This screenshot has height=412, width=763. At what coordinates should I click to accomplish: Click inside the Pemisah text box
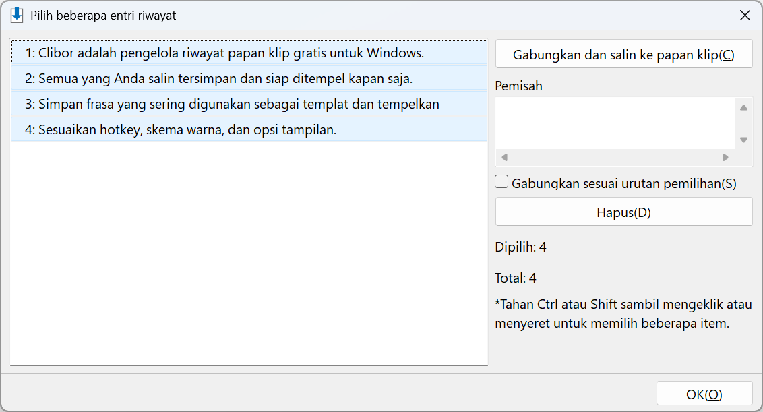click(x=615, y=123)
